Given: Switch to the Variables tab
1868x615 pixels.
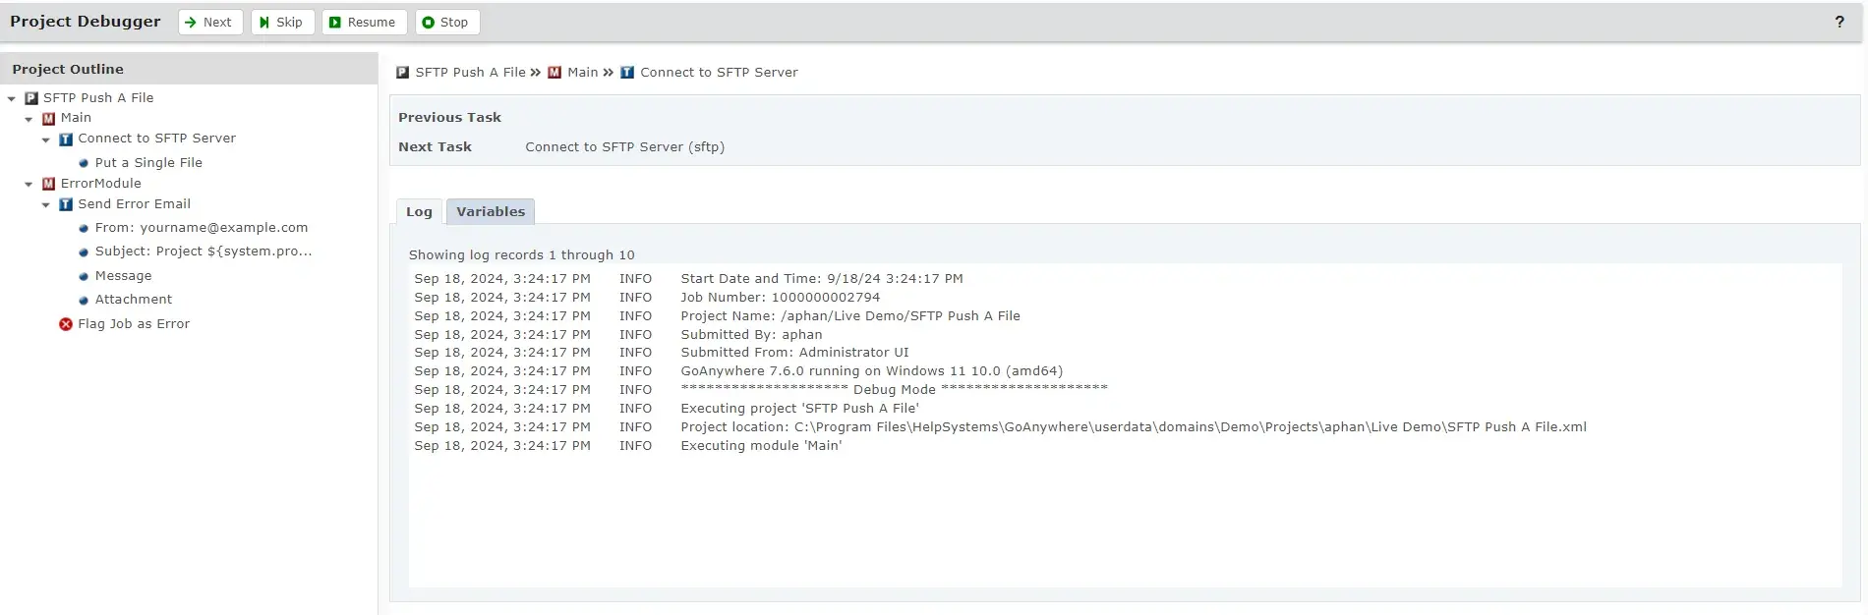Looking at the screenshot, I should tap(490, 211).
